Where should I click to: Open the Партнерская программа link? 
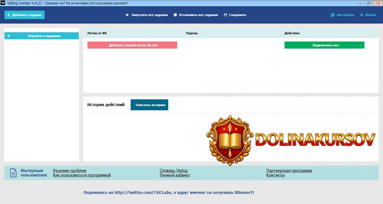(289, 170)
